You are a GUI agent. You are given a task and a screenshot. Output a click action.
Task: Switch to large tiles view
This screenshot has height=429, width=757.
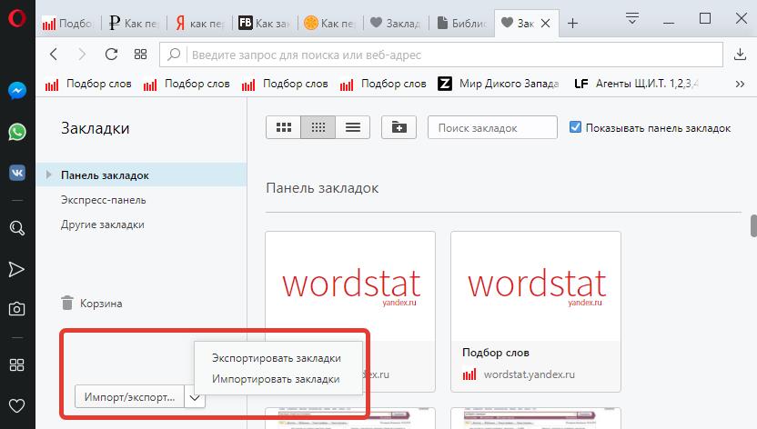click(x=283, y=128)
